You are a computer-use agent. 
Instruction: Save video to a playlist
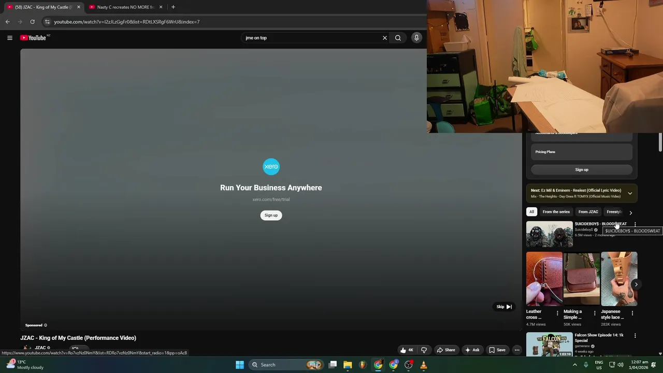click(x=497, y=350)
